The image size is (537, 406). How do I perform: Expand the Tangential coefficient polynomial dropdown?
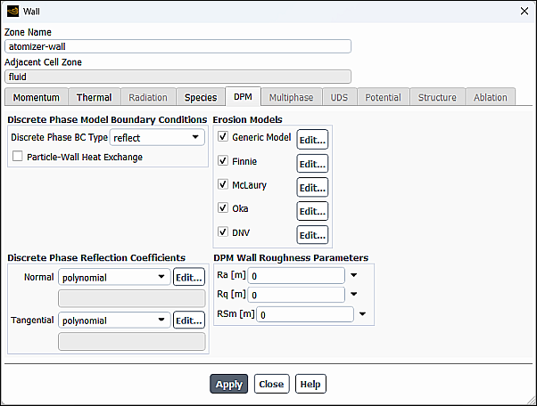113,321
